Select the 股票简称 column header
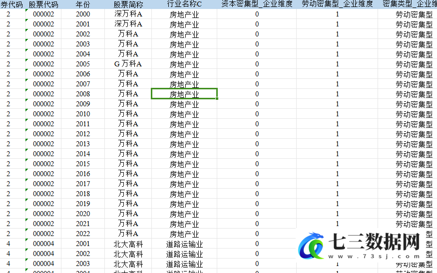Viewport: 437px width, 273px height. click(x=128, y=4)
